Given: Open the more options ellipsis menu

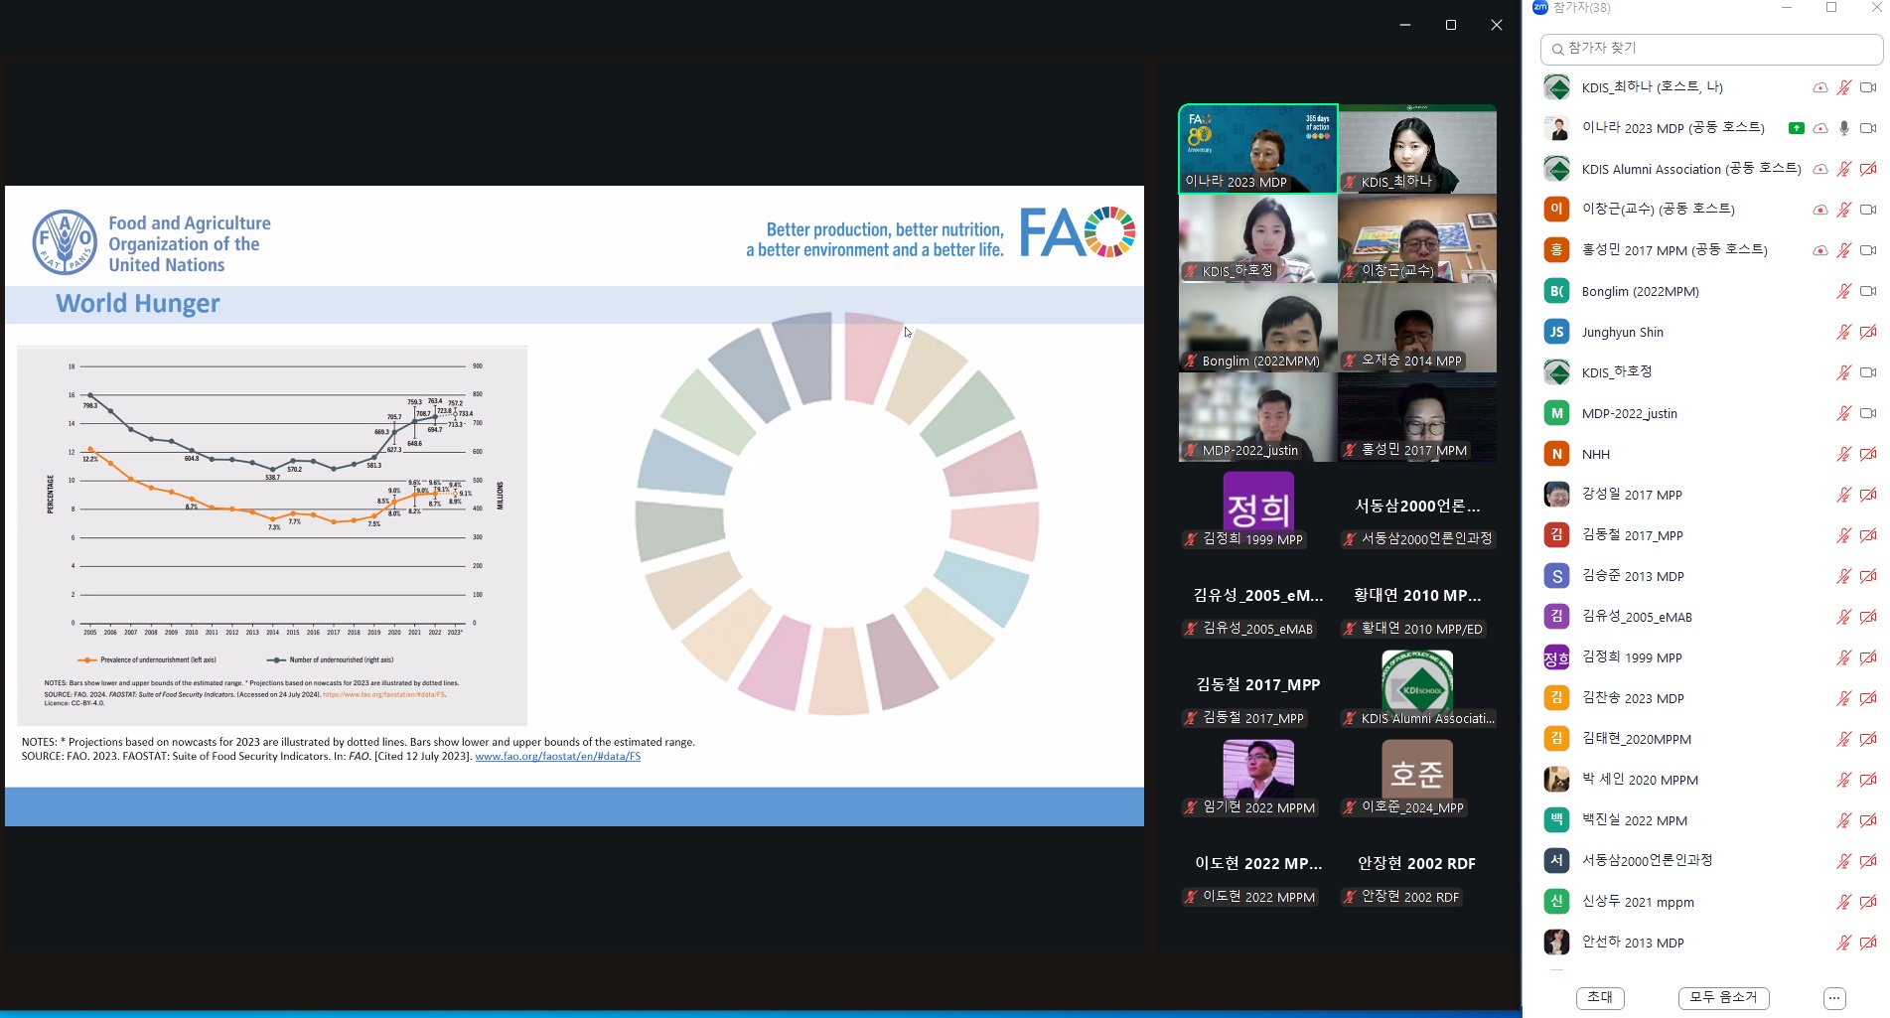Looking at the screenshot, I should [x=1834, y=998].
